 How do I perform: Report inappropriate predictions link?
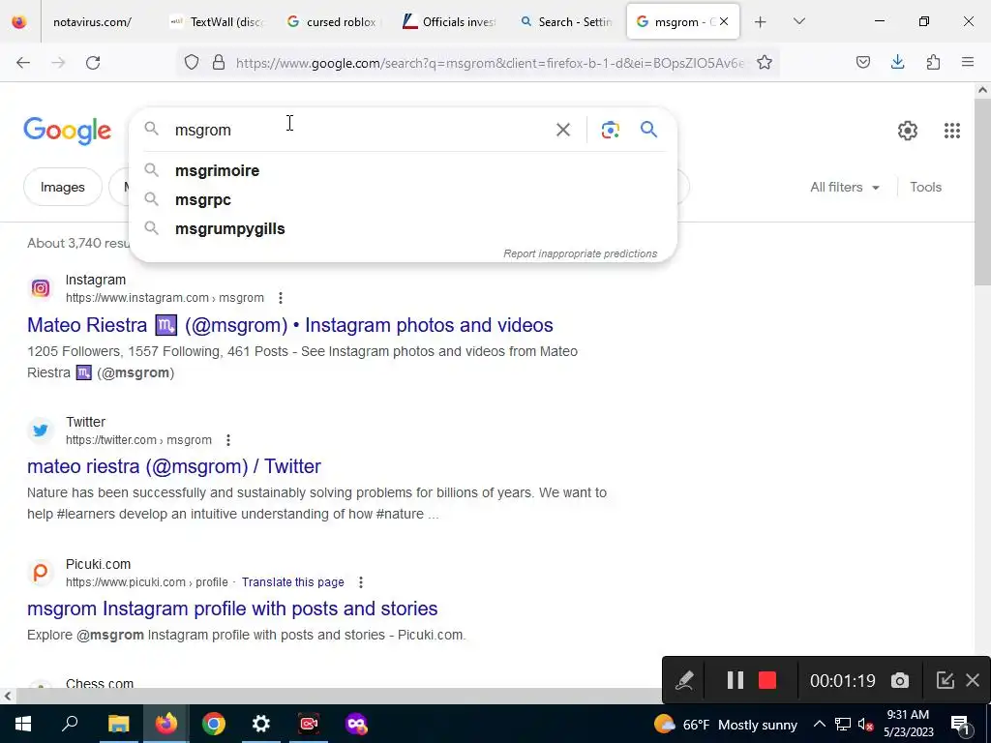[581, 254]
